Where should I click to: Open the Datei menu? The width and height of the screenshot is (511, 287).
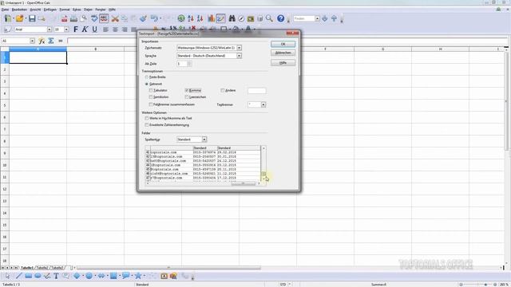[6, 10]
